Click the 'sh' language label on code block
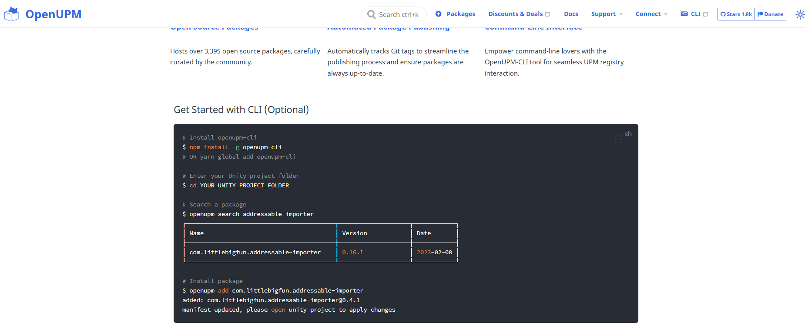 (x=628, y=134)
